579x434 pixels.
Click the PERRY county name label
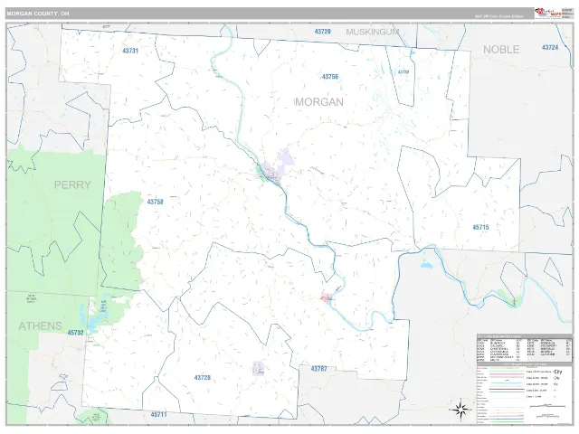coord(72,184)
